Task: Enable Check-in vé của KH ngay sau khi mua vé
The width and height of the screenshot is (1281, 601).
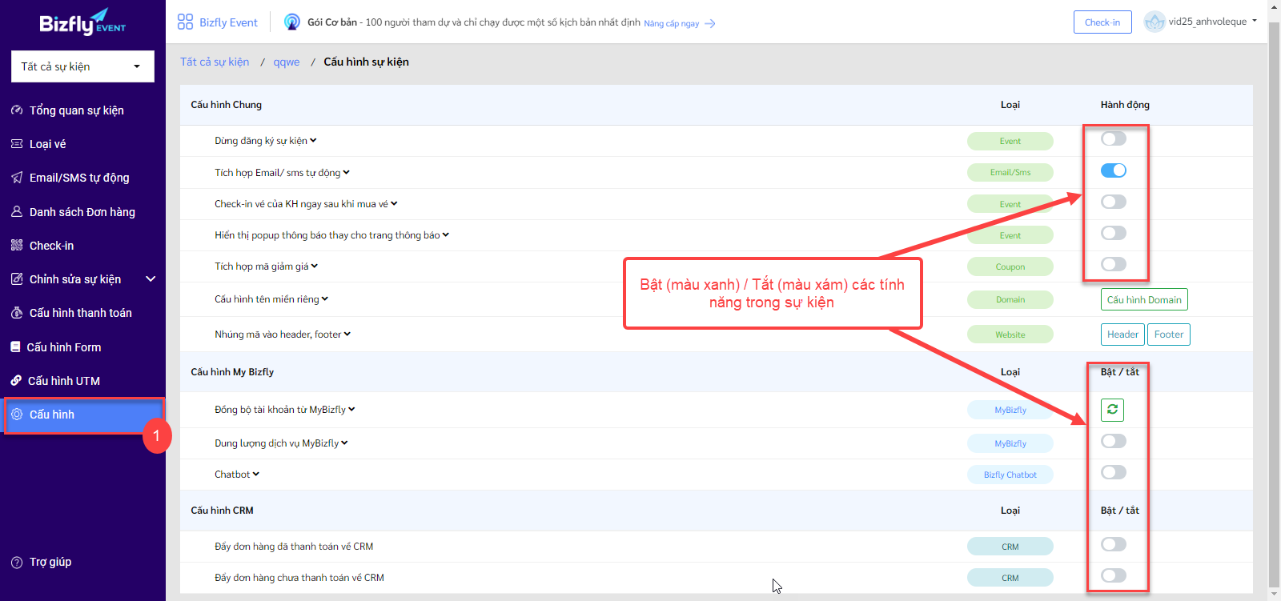Action: (x=1114, y=202)
